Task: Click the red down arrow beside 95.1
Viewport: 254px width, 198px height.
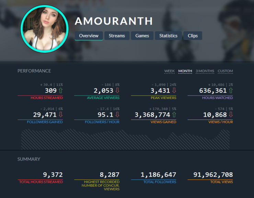Action: [x=117, y=115]
